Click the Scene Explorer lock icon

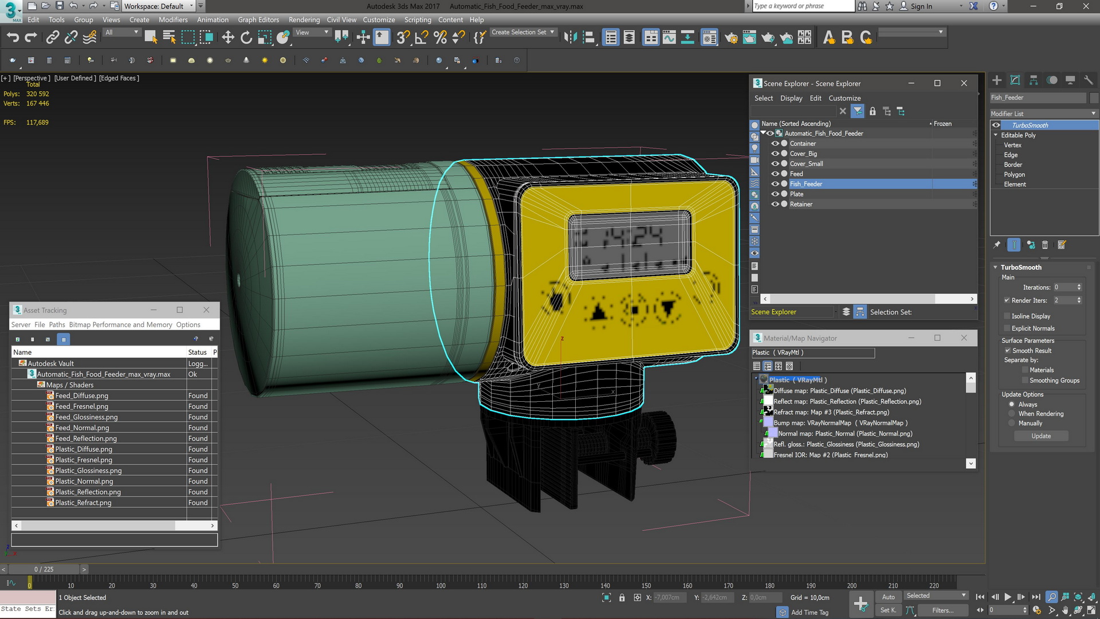tap(873, 112)
